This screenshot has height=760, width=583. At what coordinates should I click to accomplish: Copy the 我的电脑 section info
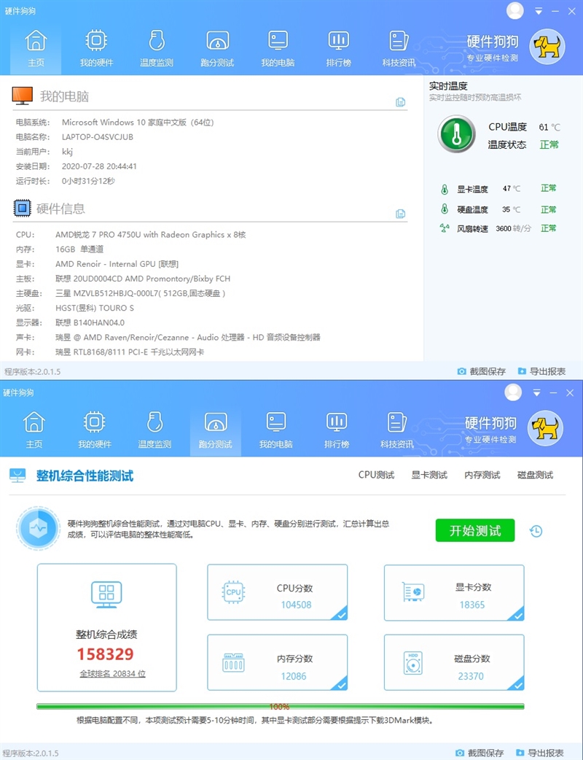click(401, 102)
